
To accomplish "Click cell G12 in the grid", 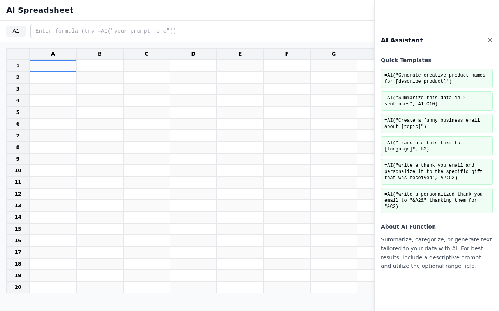I will [334, 194].
